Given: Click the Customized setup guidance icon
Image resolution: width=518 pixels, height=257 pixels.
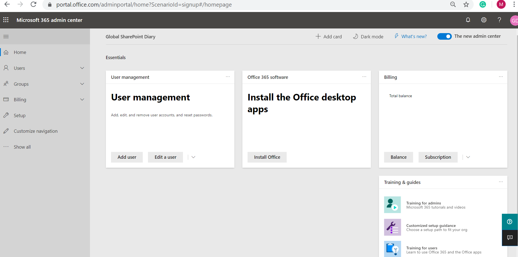Looking at the screenshot, I should click(392, 227).
